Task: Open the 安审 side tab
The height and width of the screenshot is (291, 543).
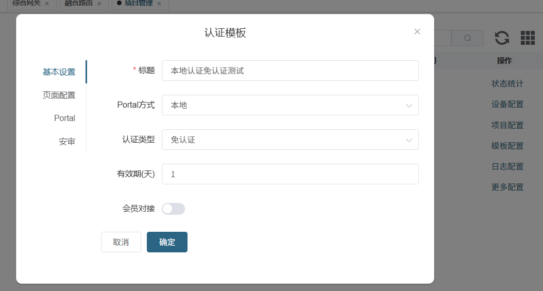Action: click(x=67, y=142)
